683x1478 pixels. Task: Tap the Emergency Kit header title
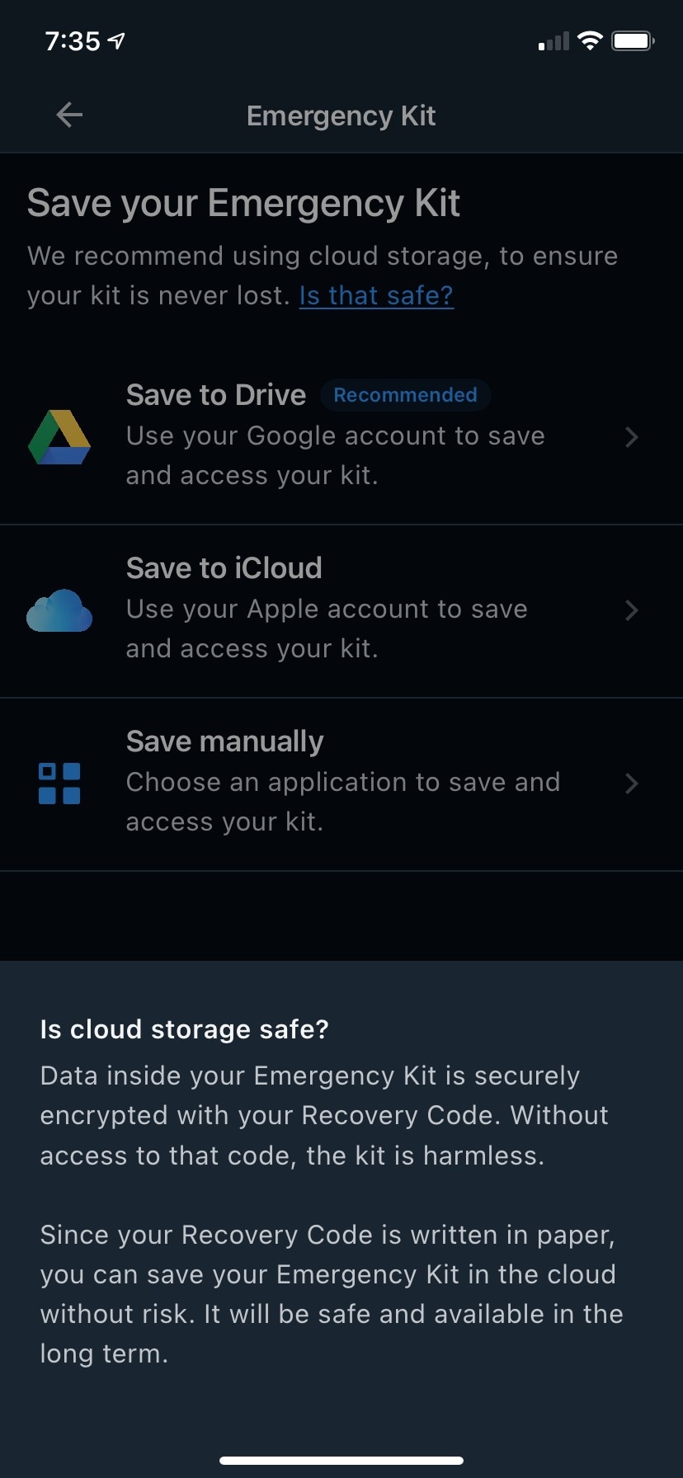pos(341,115)
